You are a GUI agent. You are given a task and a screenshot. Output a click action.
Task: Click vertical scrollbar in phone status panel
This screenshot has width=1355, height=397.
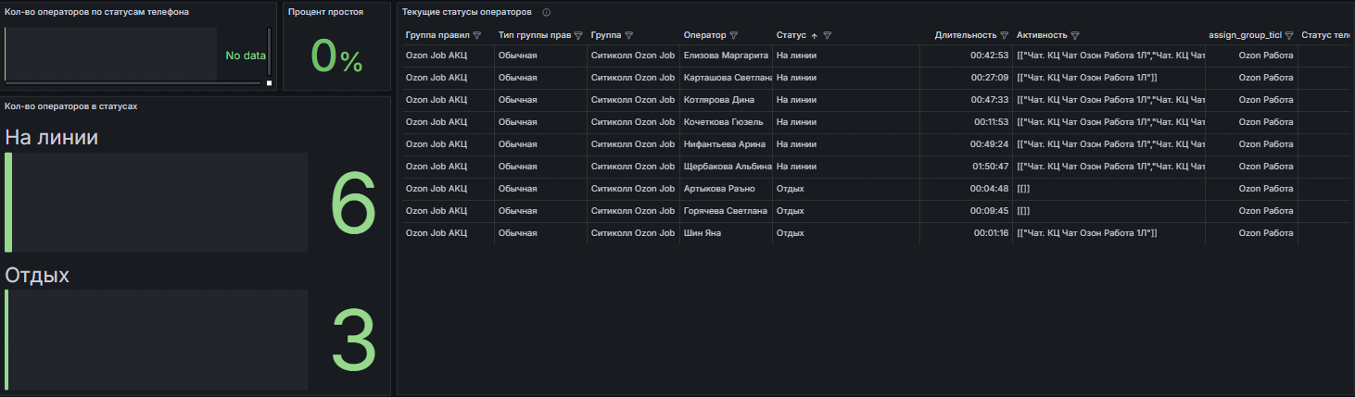270,51
